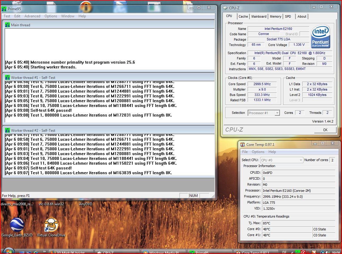Screen dimensions: 342x254
Task: Click 'Self-test 64K passed!' in Worker thread #1
Action: click(x=39, y=111)
